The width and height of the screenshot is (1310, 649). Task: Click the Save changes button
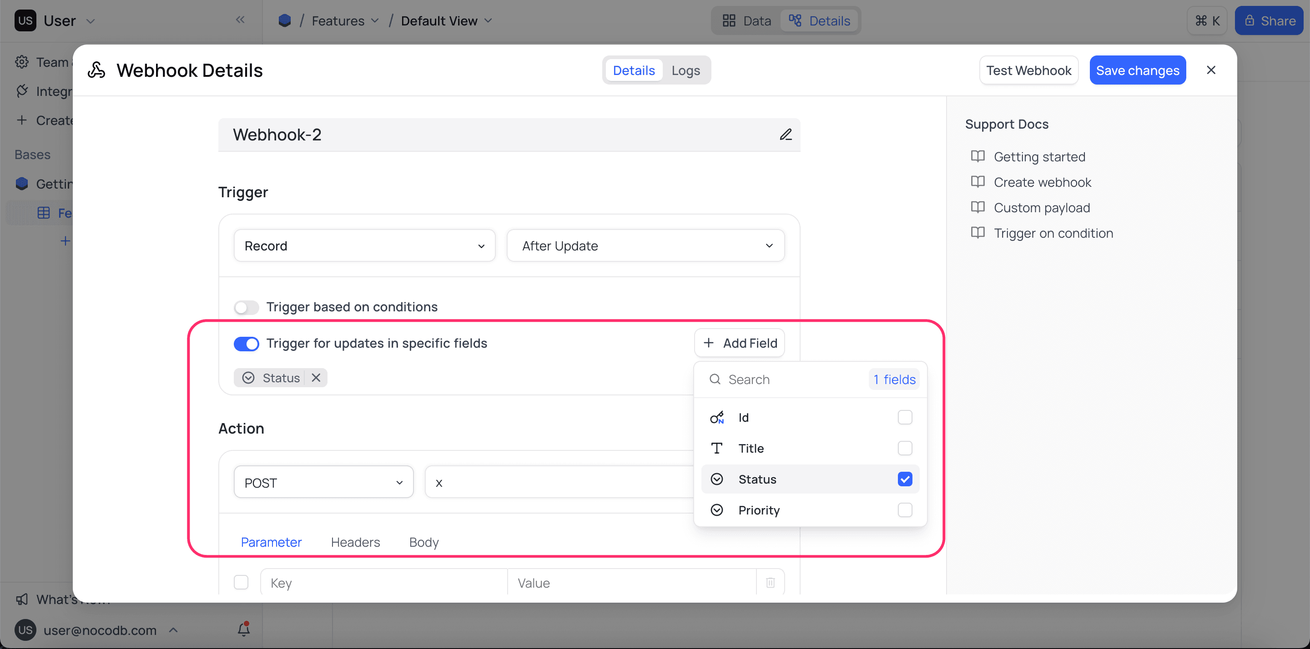(1138, 70)
